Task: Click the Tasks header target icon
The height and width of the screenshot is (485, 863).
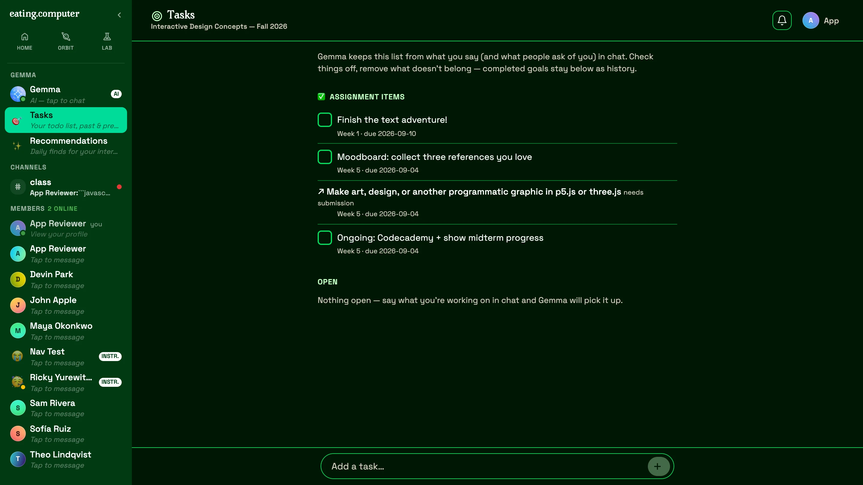Action: tap(157, 16)
